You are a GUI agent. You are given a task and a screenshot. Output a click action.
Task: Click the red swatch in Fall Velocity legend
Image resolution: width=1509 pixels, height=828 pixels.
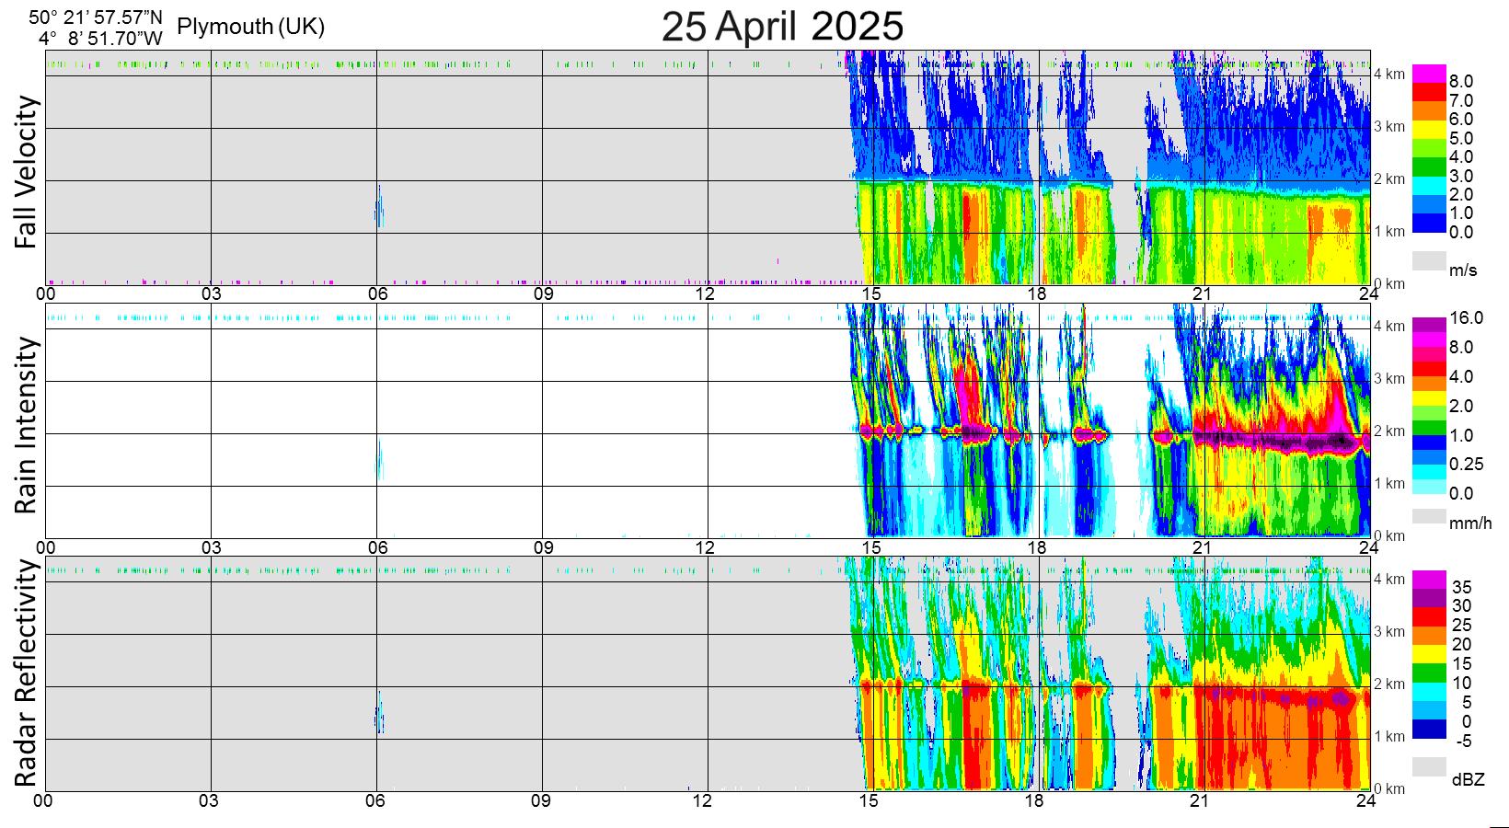(1429, 92)
